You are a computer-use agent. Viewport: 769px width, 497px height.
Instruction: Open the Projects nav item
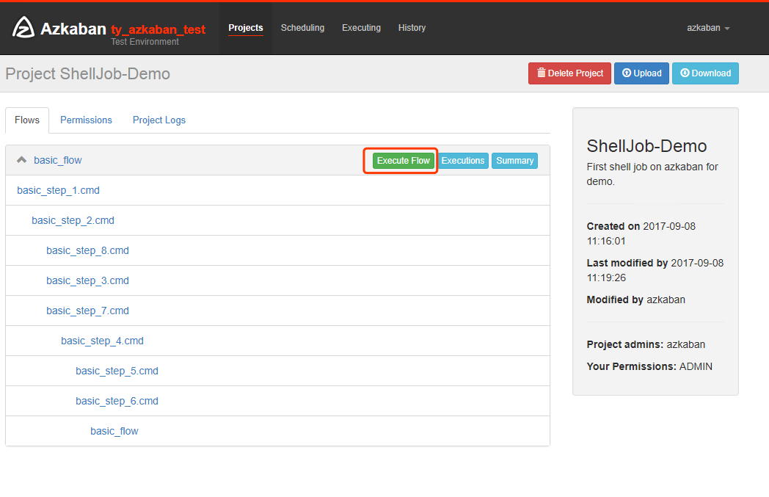click(246, 28)
